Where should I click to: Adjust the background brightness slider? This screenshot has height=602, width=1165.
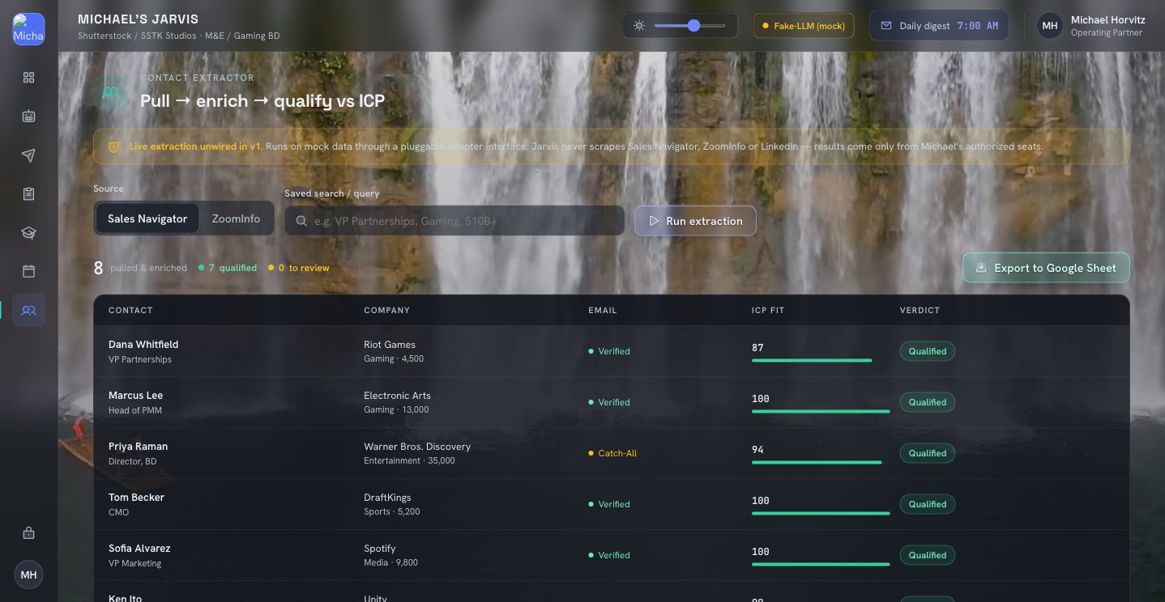pyautogui.click(x=689, y=26)
